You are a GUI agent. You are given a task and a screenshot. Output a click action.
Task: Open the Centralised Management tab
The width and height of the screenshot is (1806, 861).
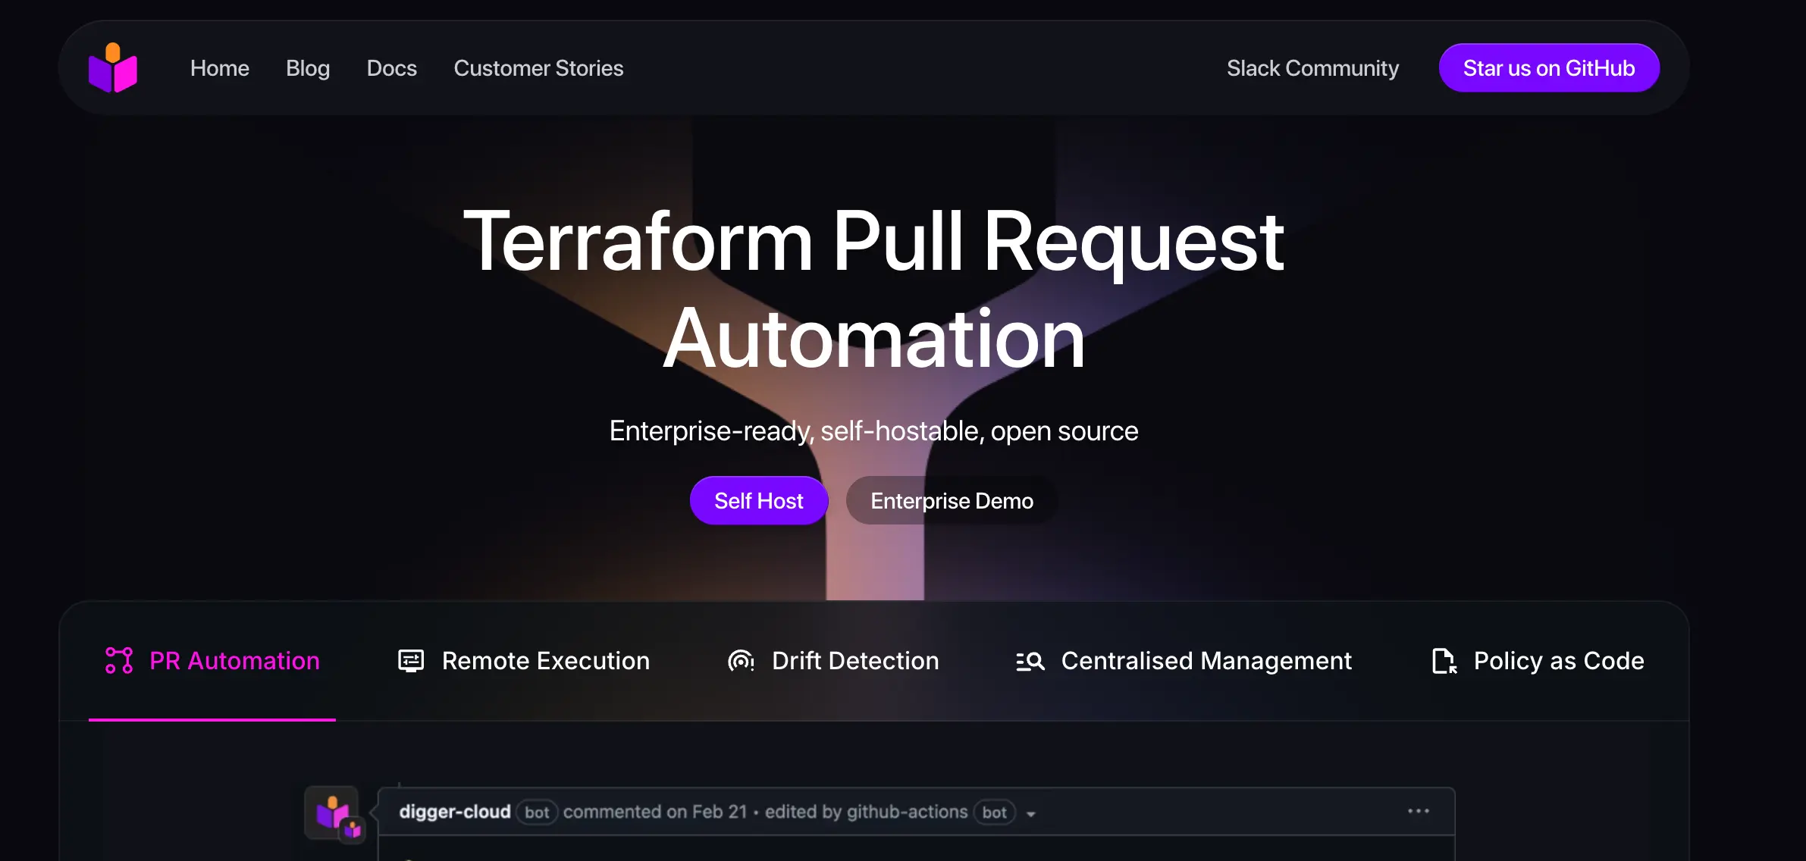(x=1206, y=661)
